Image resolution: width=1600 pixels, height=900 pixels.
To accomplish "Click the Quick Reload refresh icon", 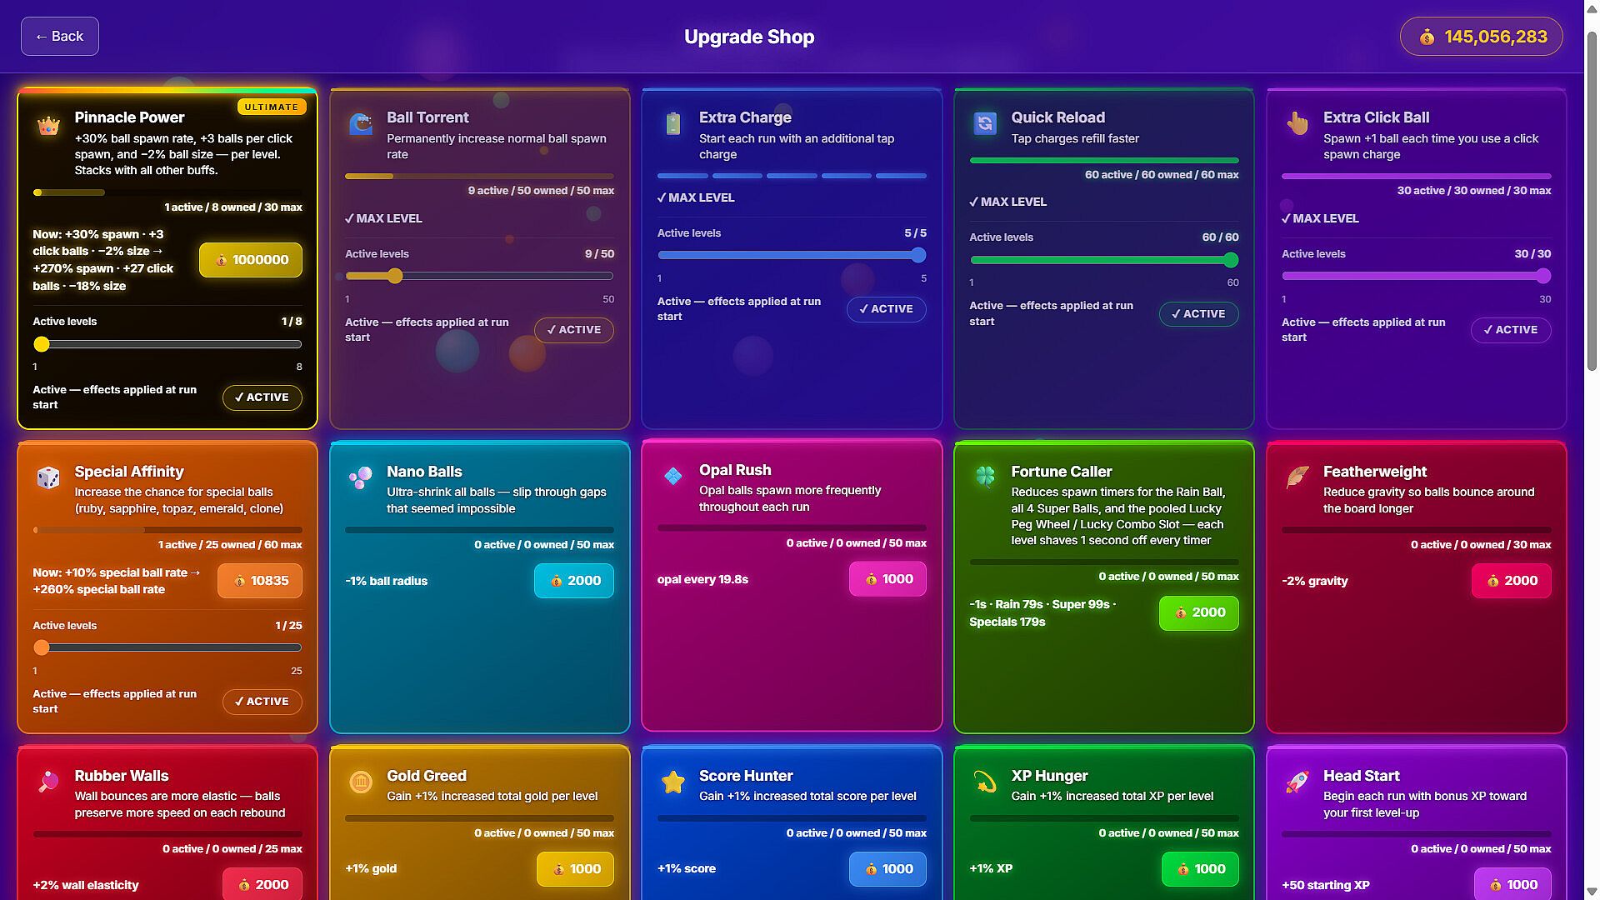I will [985, 124].
